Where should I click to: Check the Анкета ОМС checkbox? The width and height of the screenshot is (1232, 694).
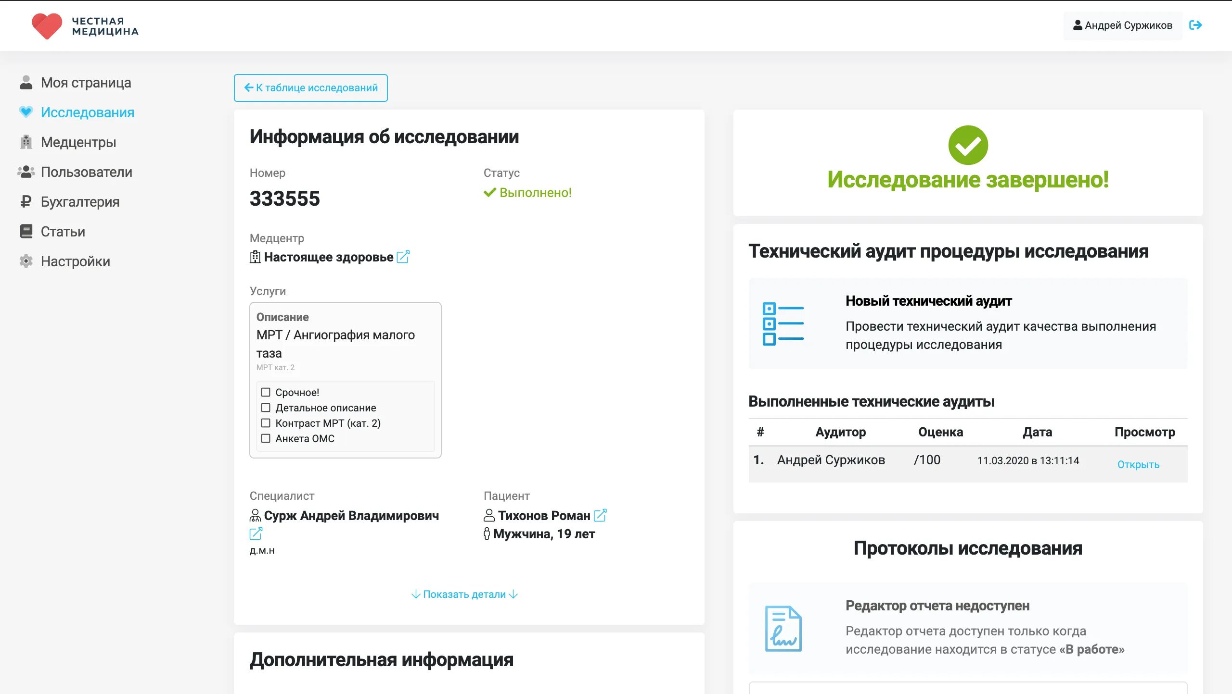[266, 438]
